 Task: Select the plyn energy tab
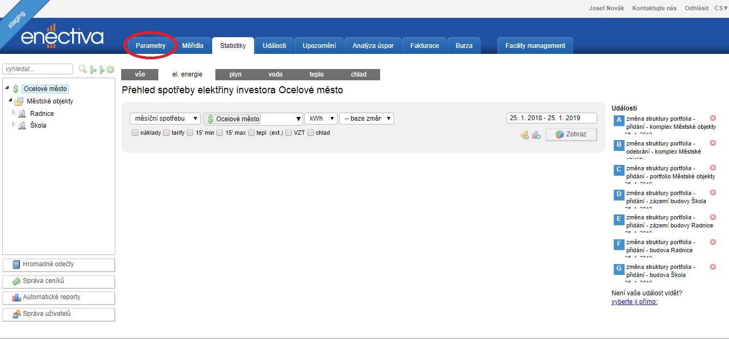pyautogui.click(x=235, y=74)
